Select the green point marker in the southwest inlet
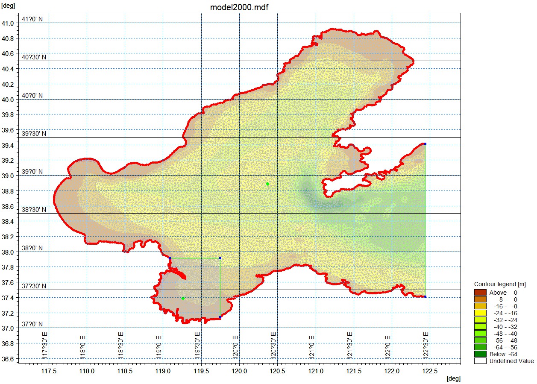Viewport: 537px width, 384px height. point(183,298)
